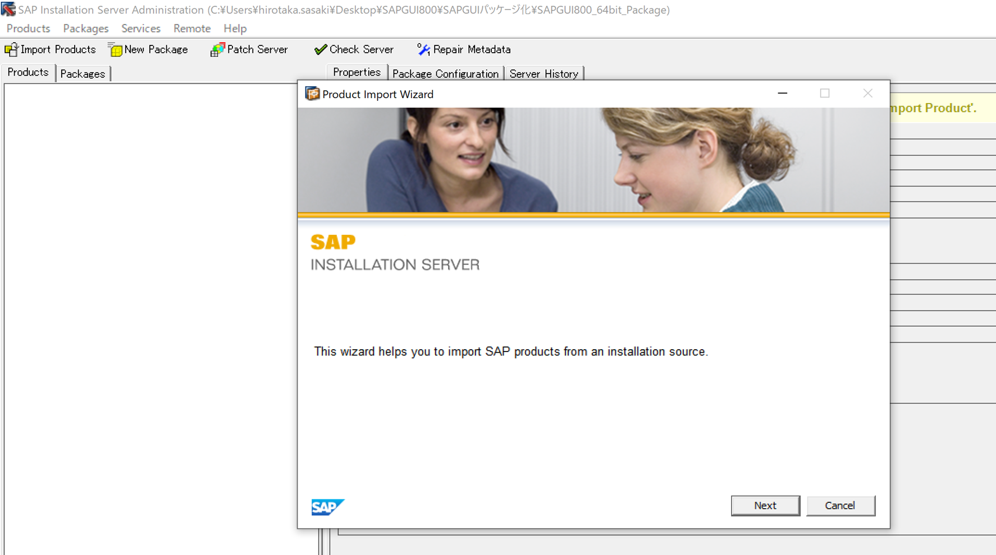The width and height of the screenshot is (996, 555).
Task: Minimize the Product Import Wizard window
Action: coord(782,94)
